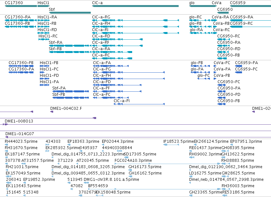271x197 pixels.
Task: Click protein label HisCl1-PD
Action: [49, 76]
